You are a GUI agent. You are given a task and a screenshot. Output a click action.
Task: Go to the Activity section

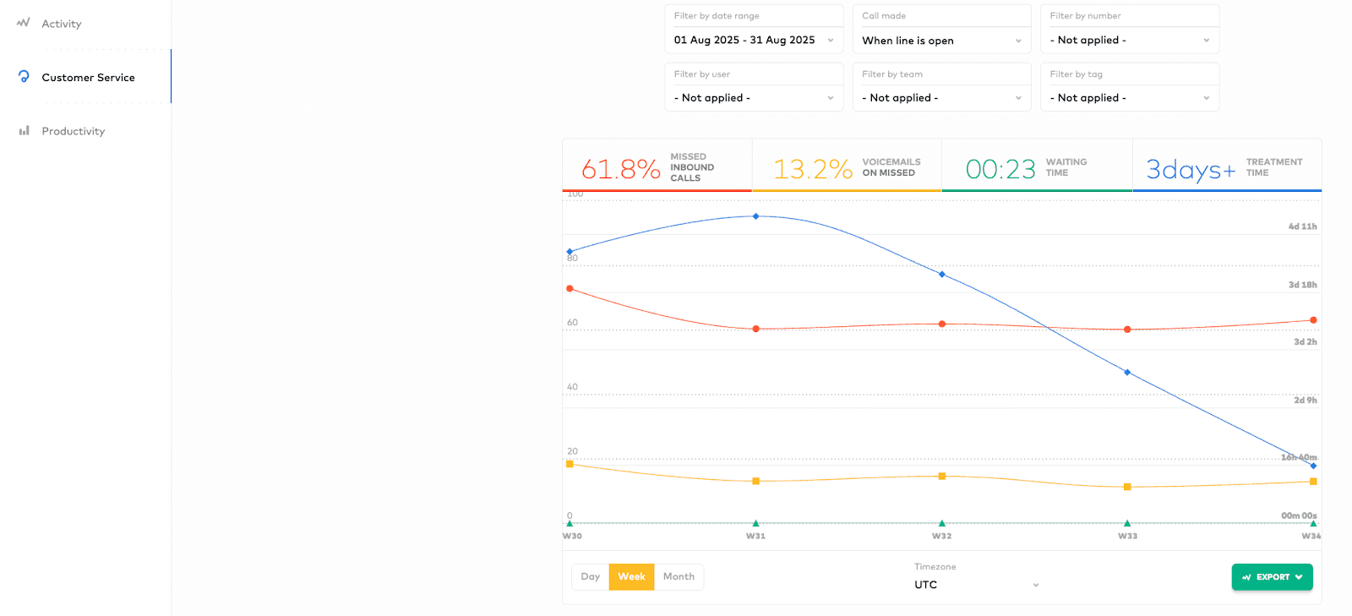click(x=62, y=24)
